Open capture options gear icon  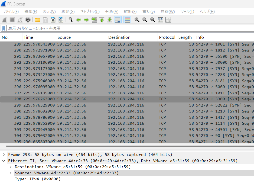[28, 20]
